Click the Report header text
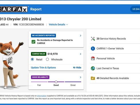The width and height of the screenshot is (140, 105). click(x=36, y=9)
